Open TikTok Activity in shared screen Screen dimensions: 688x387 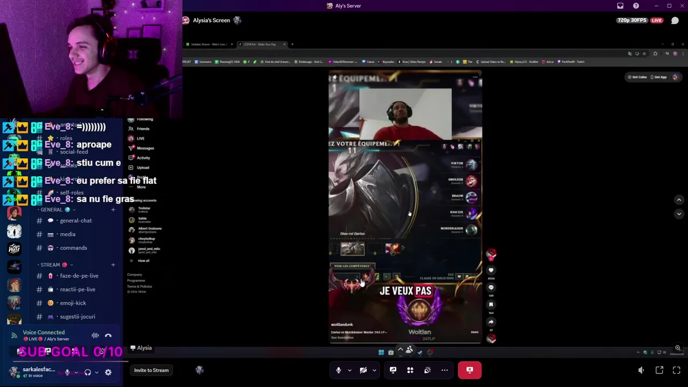(139, 158)
